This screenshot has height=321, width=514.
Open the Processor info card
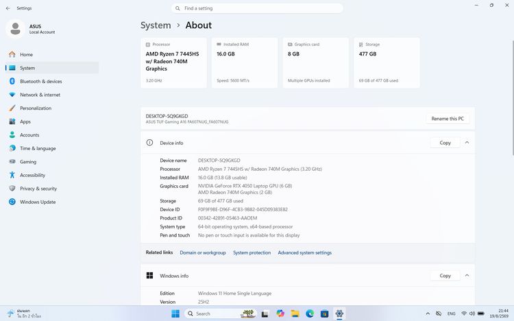pos(174,62)
